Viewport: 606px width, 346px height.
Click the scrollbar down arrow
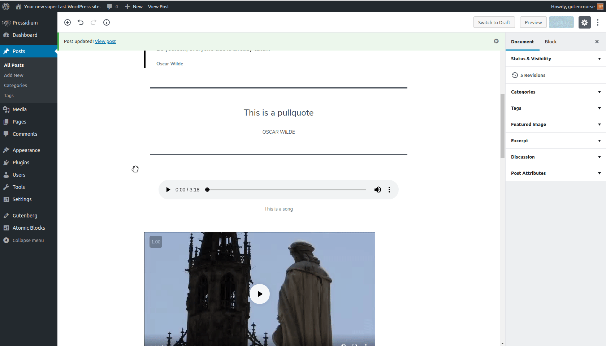click(502, 343)
